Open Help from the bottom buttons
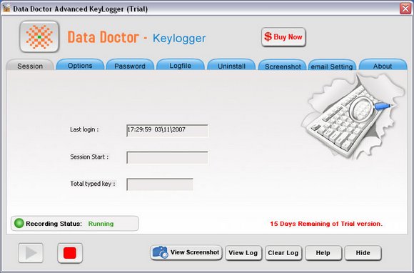414x273 pixels. click(323, 253)
